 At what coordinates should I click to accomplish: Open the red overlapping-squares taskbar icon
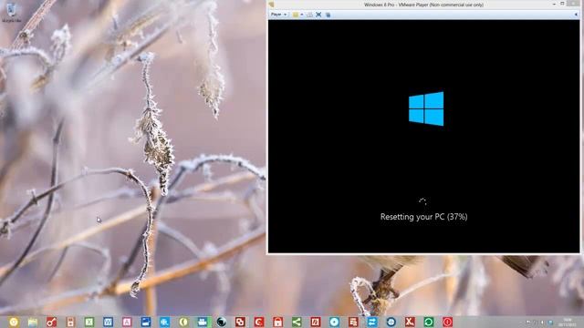pos(240,322)
